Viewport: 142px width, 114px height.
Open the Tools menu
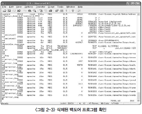click(60, 7)
